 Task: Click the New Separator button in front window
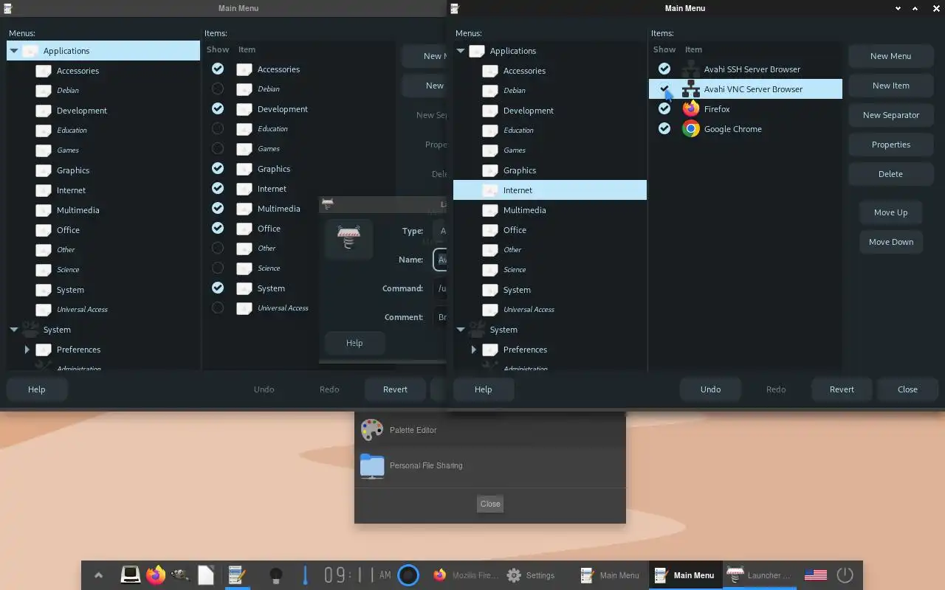coord(890,115)
